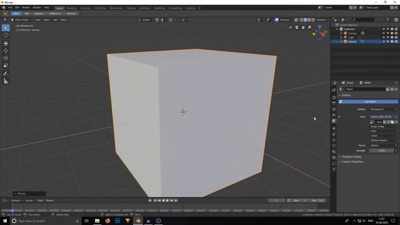Open Firefox from the Windows taskbar

[107, 221]
